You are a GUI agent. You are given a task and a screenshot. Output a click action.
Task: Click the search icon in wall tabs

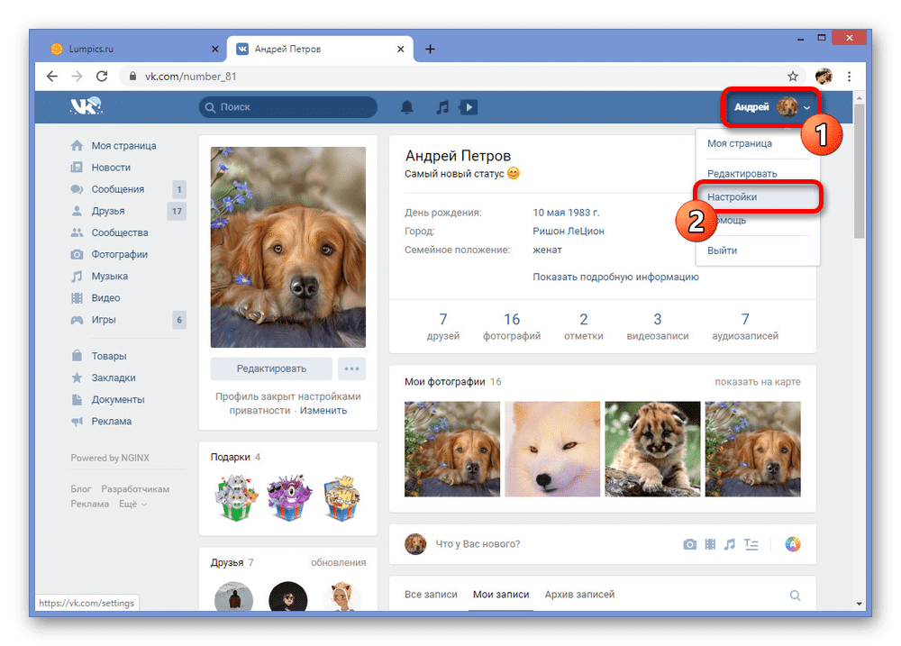(795, 595)
